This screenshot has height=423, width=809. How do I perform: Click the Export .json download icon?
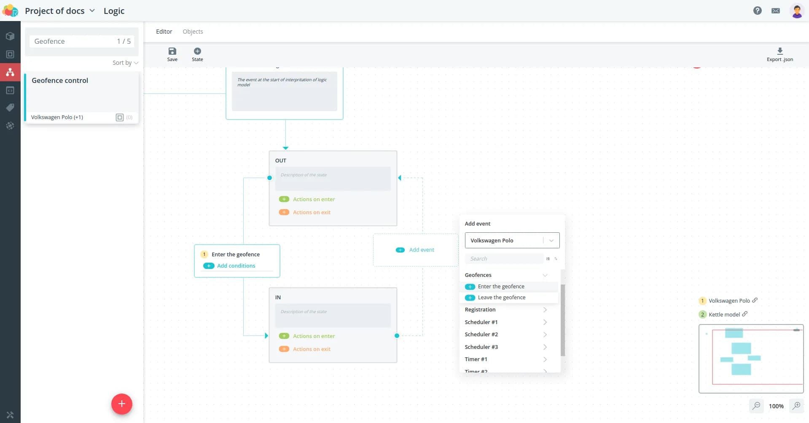pyautogui.click(x=779, y=51)
